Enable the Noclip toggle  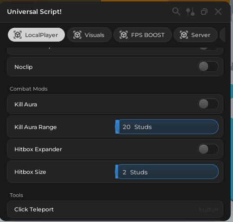(x=208, y=67)
